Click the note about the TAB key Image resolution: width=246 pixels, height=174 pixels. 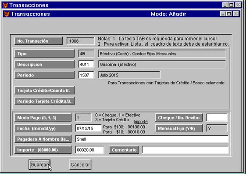(x=158, y=39)
